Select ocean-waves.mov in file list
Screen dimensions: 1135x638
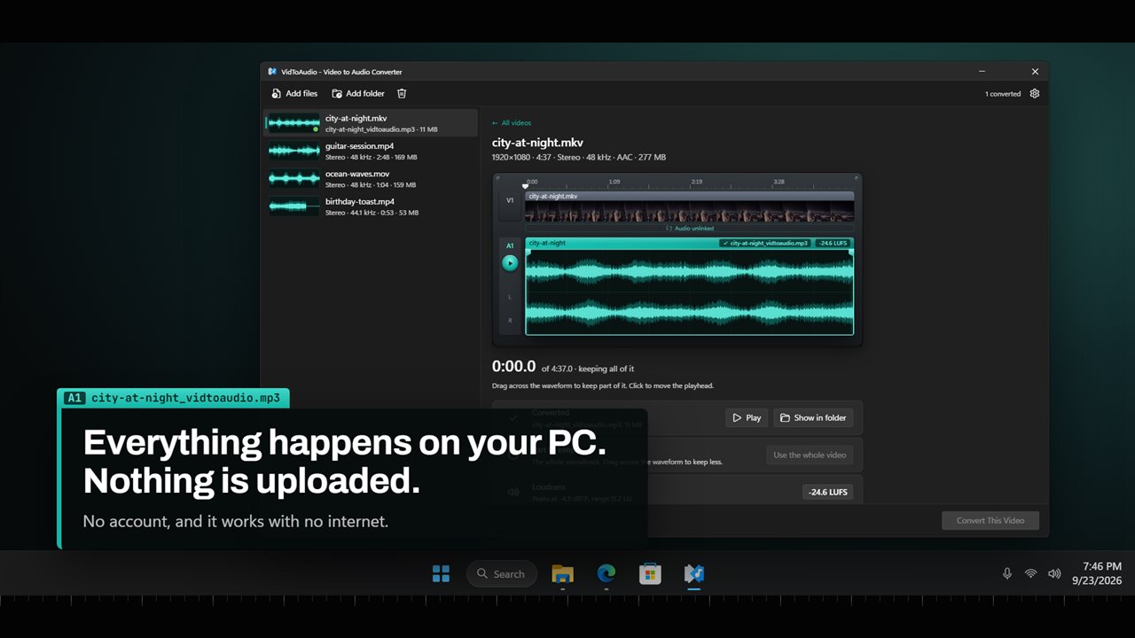(371, 179)
